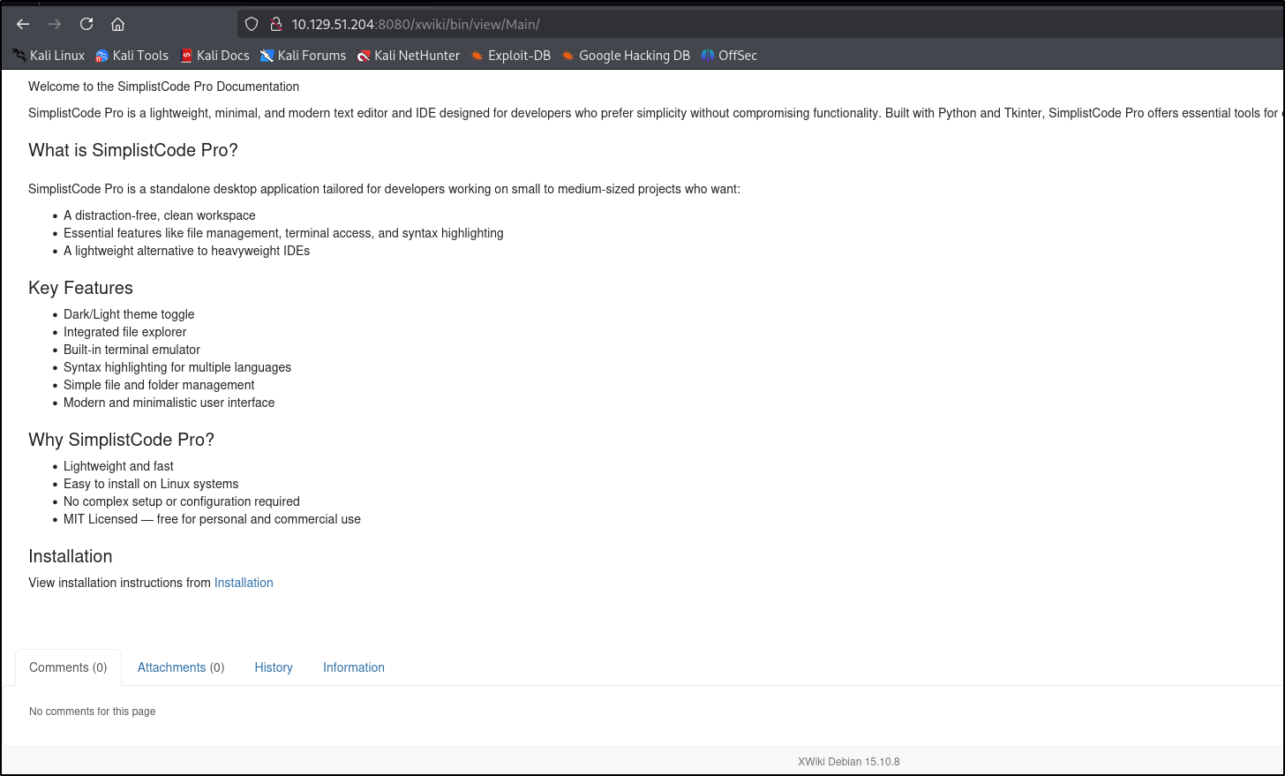The height and width of the screenshot is (776, 1285).
Task: Click the tracking protection shield icon
Action: point(252,24)
